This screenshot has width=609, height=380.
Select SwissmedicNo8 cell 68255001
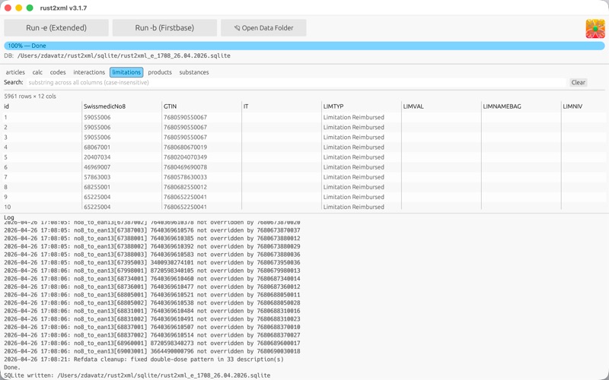pos(97,187)
